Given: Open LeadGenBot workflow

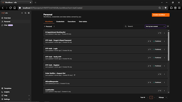Looking at the screenshot, I should click(50, 90).
